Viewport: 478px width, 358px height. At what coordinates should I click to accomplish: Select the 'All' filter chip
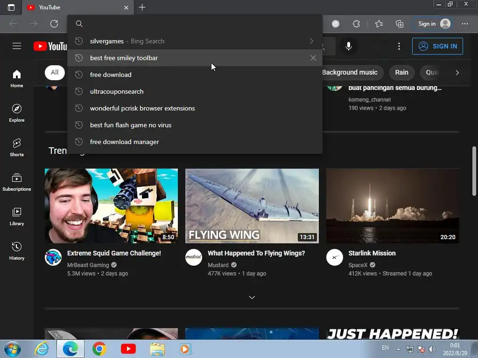point(55,72)
